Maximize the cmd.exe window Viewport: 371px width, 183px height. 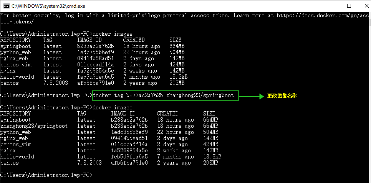(x=349, y=6)
